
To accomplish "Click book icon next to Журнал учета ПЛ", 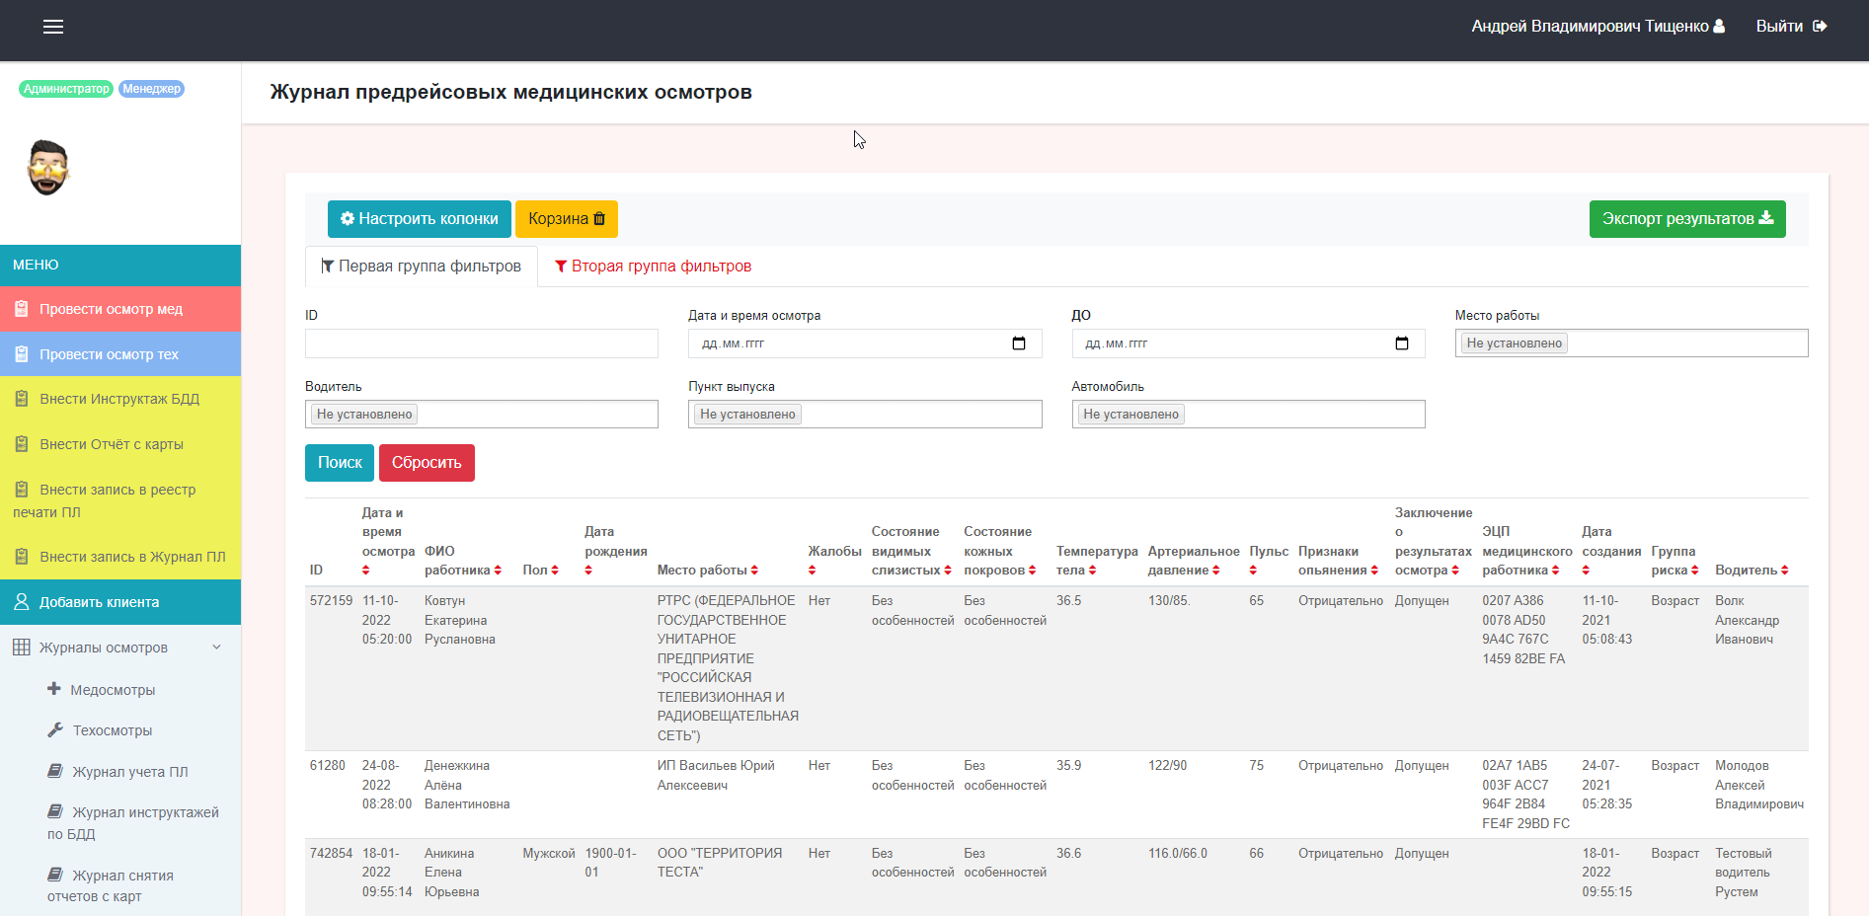I will [x=55, y=771].
